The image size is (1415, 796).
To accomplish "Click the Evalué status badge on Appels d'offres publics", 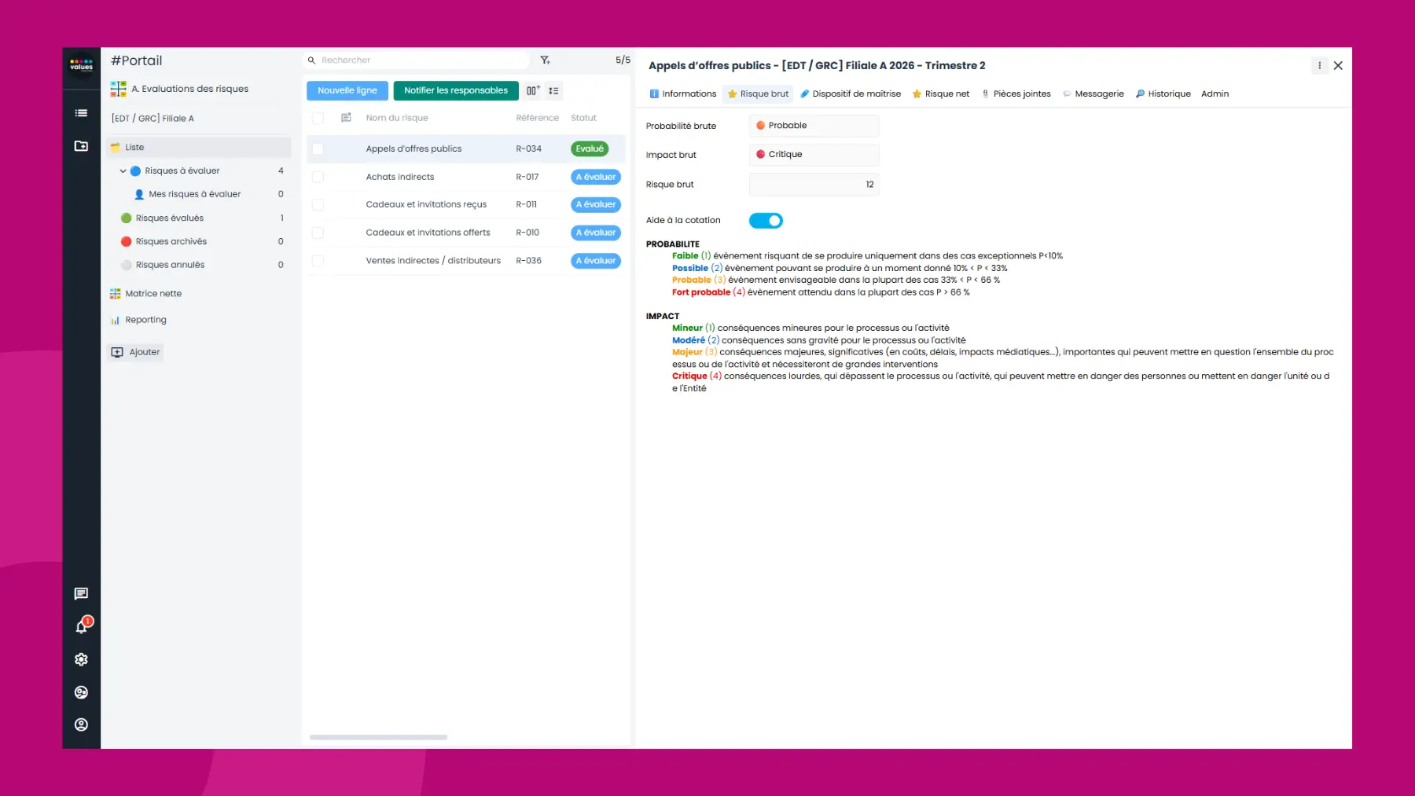I will [x=590, y=149].
